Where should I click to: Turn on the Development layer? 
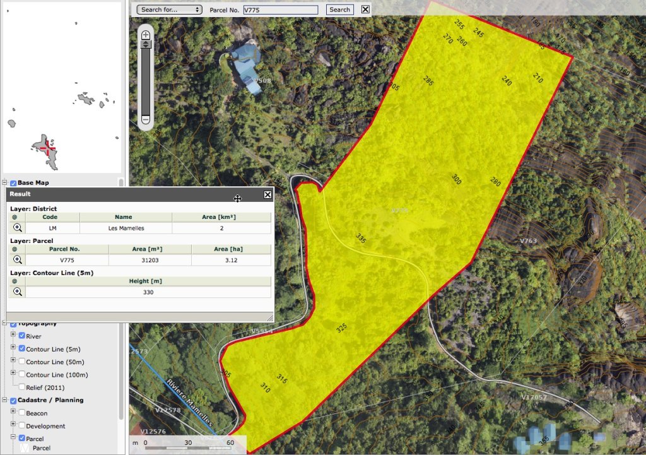(23, 426)
